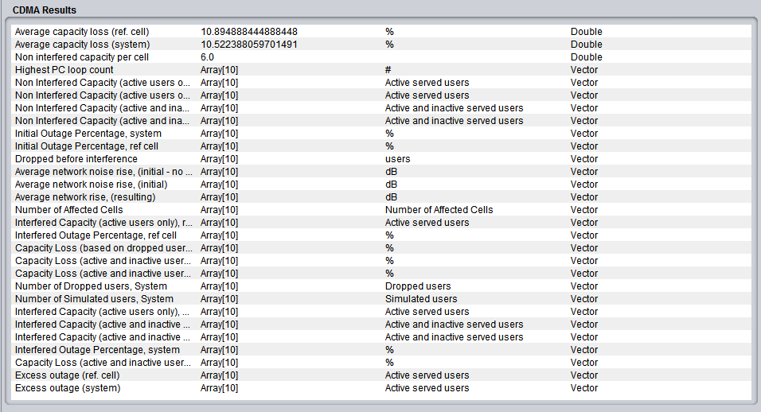Click the 'Dropped users' unit cell
Screen dimensions: 761x412
[x=418, y=286]
